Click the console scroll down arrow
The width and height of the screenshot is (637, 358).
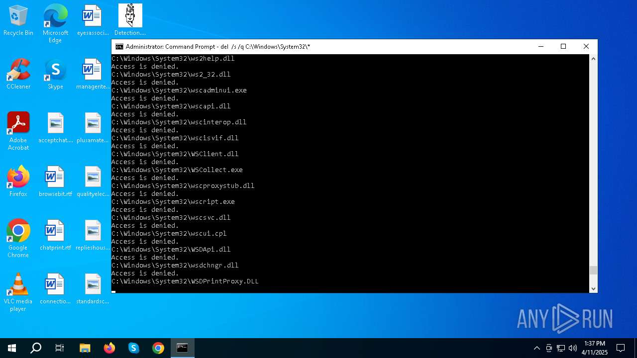[593, 289]
